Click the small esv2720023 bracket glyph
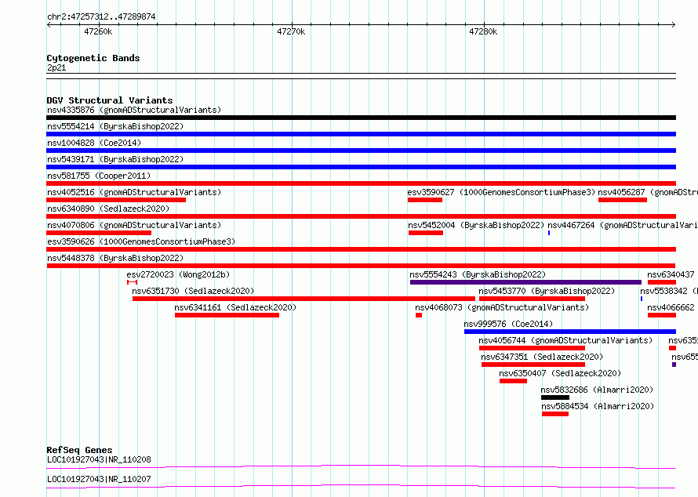This screenshot has height=497, width=698. (132, 282)
